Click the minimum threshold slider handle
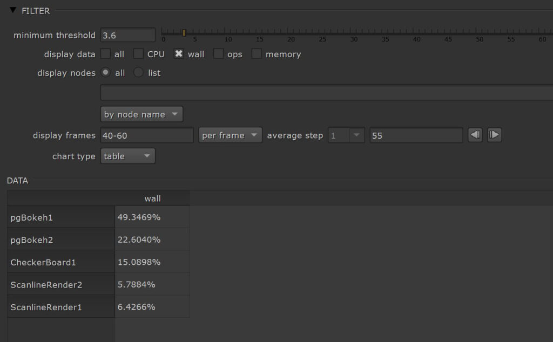553x342 pixels. (184, 33)
